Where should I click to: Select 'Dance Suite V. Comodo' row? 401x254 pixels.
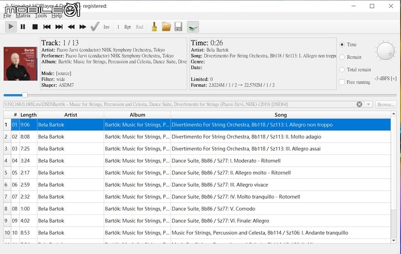click(x=197, y=209)
